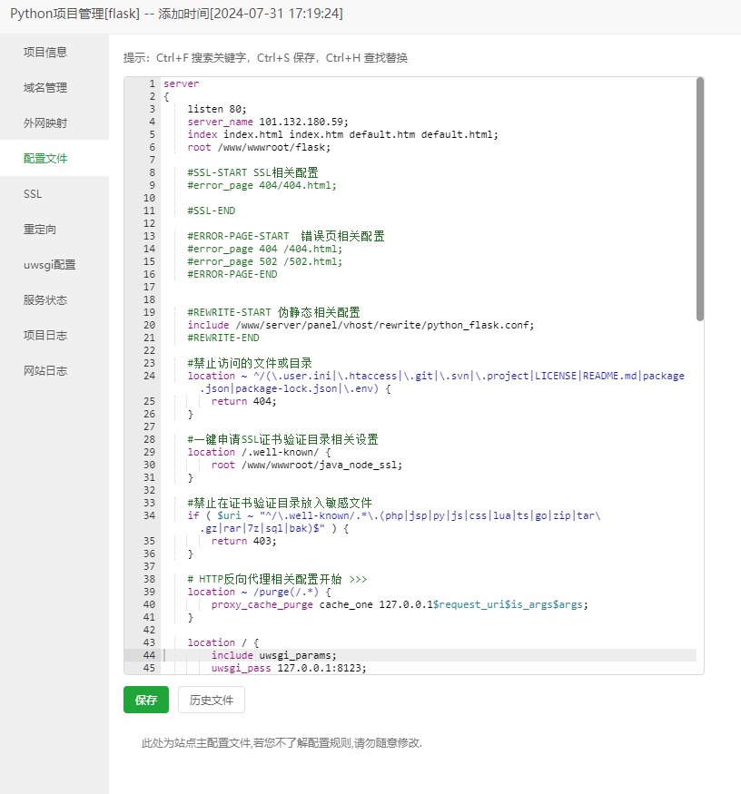Click the 'include uwsgi_params;' line
741x794 pixels.
(x=273, y=655)
